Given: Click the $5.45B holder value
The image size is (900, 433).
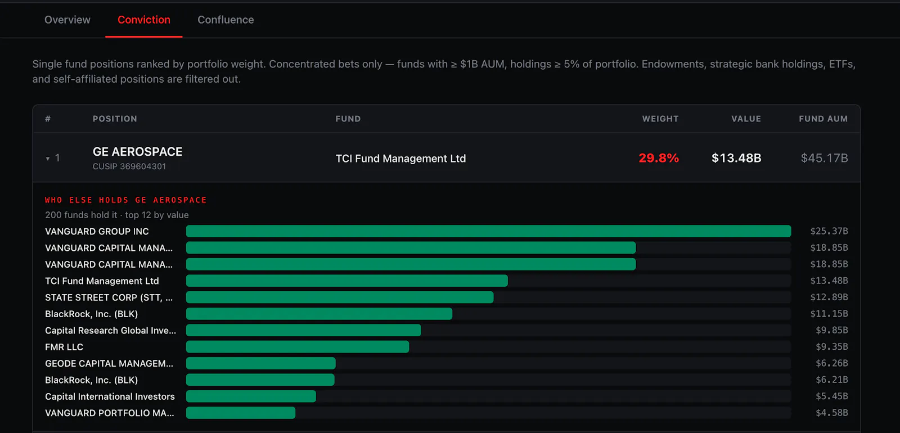Looking at the screenshot, I should tap(832, 396).
